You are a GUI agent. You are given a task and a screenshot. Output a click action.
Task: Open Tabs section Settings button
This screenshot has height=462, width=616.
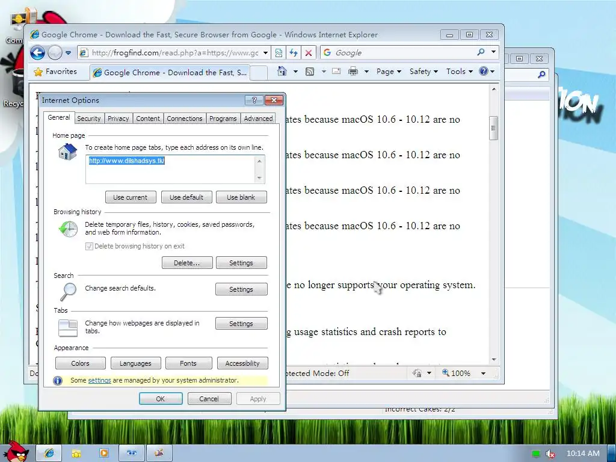[241, 323]
